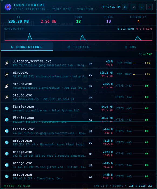The width and height of the screenshot is (157, 189).
Task: Click the CONN 18 counter
Action: point(78,19)
